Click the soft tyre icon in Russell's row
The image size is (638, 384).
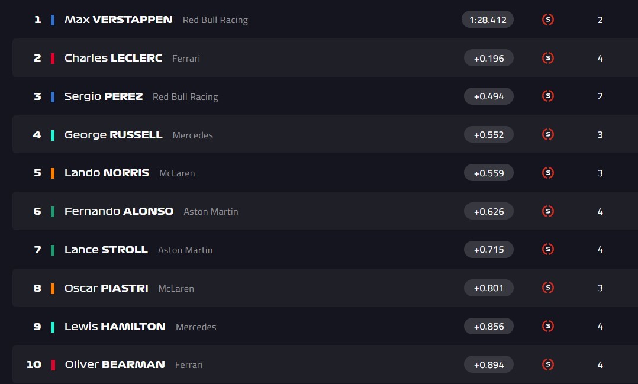point(548,134)
